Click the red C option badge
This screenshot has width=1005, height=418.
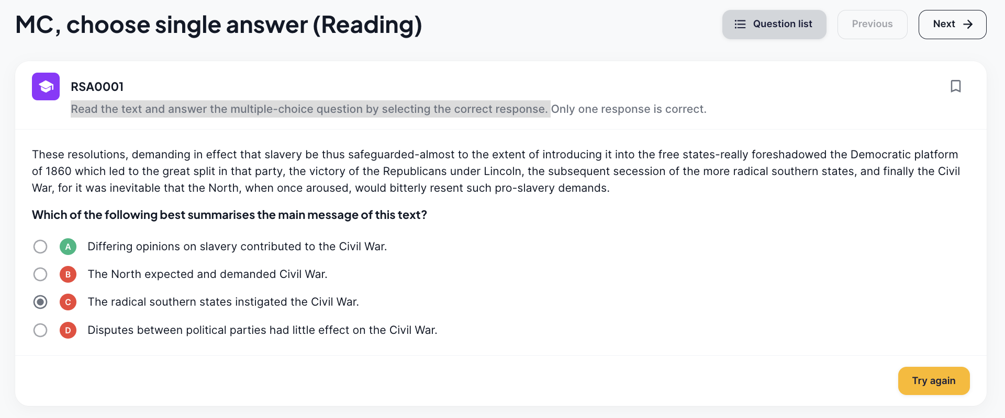coord(68,302)
